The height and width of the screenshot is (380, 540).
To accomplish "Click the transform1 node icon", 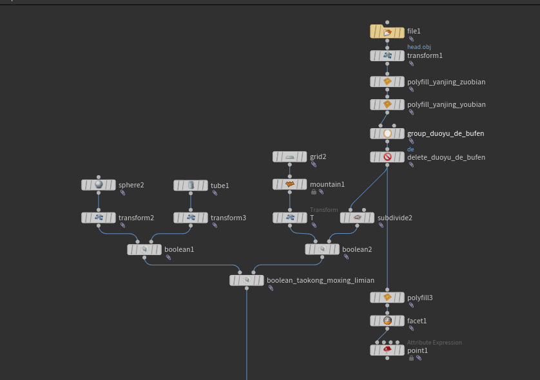I will (x=387, y=55).
